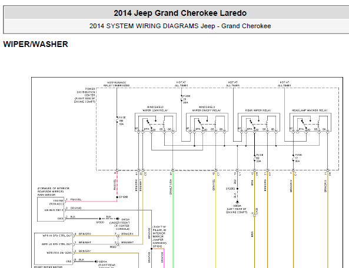Click the 'SP2052' splice label

[x=230, y=189]
